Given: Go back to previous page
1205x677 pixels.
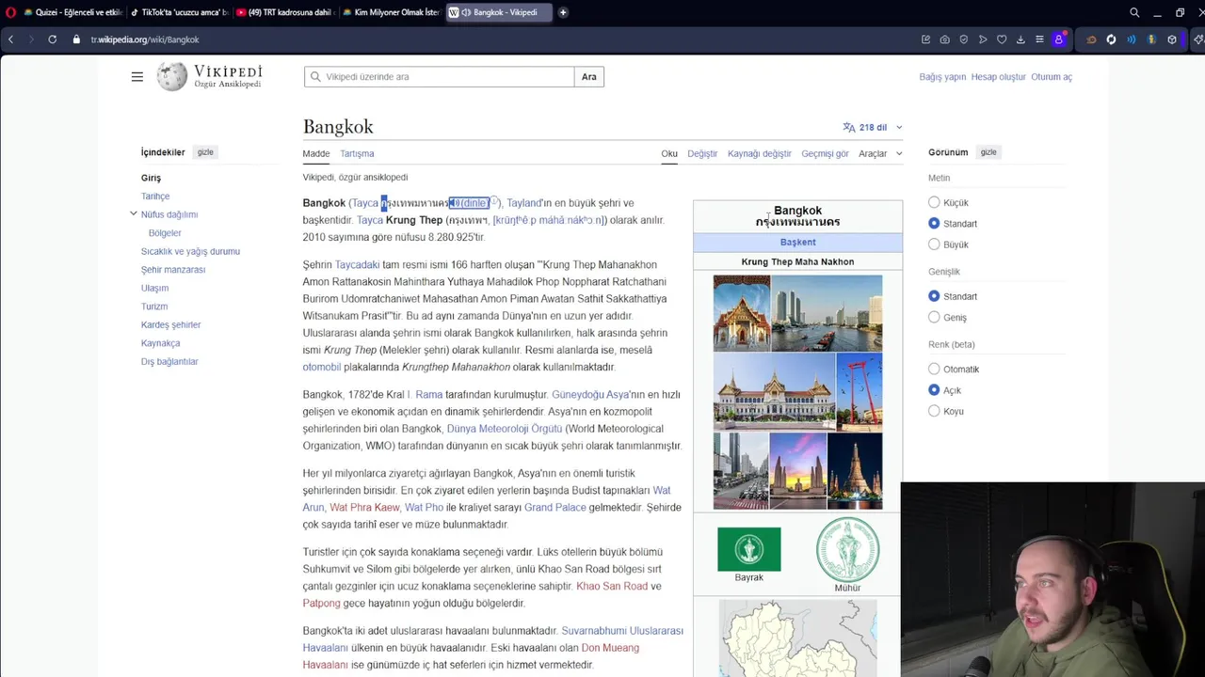Looking at the screenshot, I should (10, 39).
